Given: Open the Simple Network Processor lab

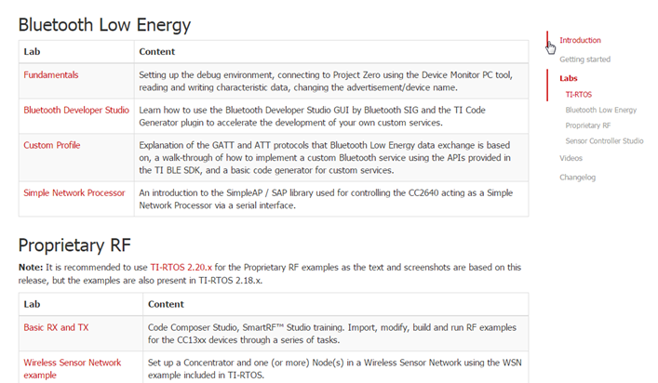Looking at the screenshot, I should [74, 192].
